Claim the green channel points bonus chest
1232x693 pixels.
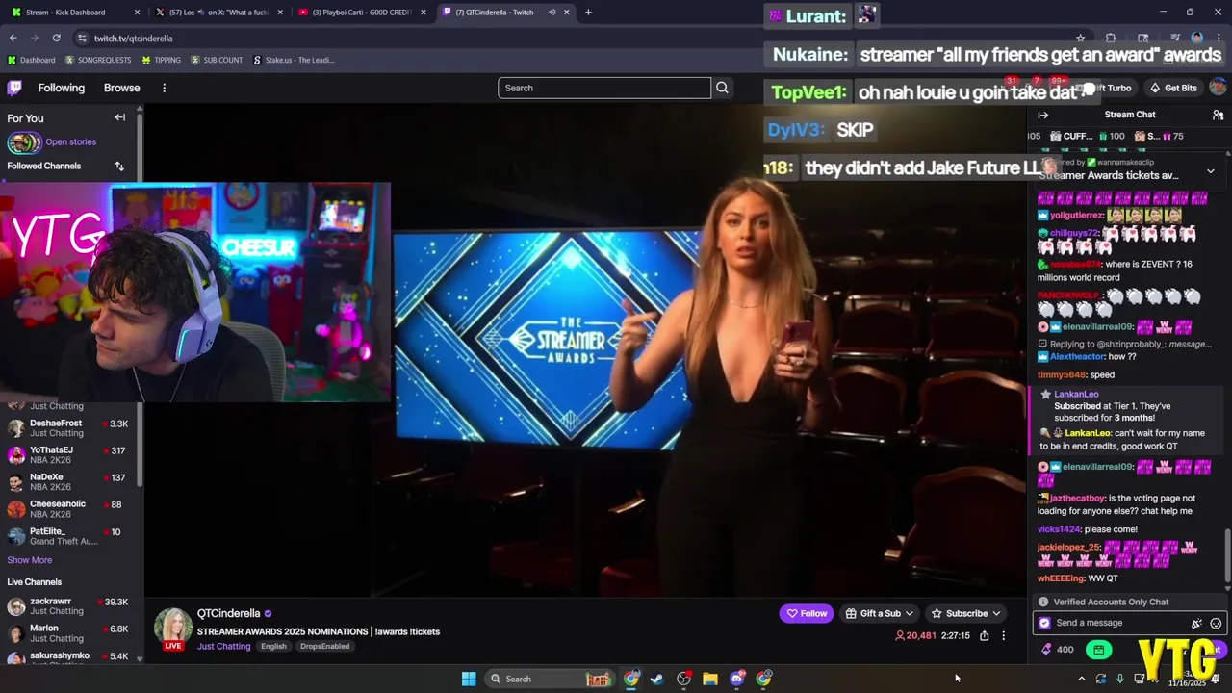(1098, 650)
